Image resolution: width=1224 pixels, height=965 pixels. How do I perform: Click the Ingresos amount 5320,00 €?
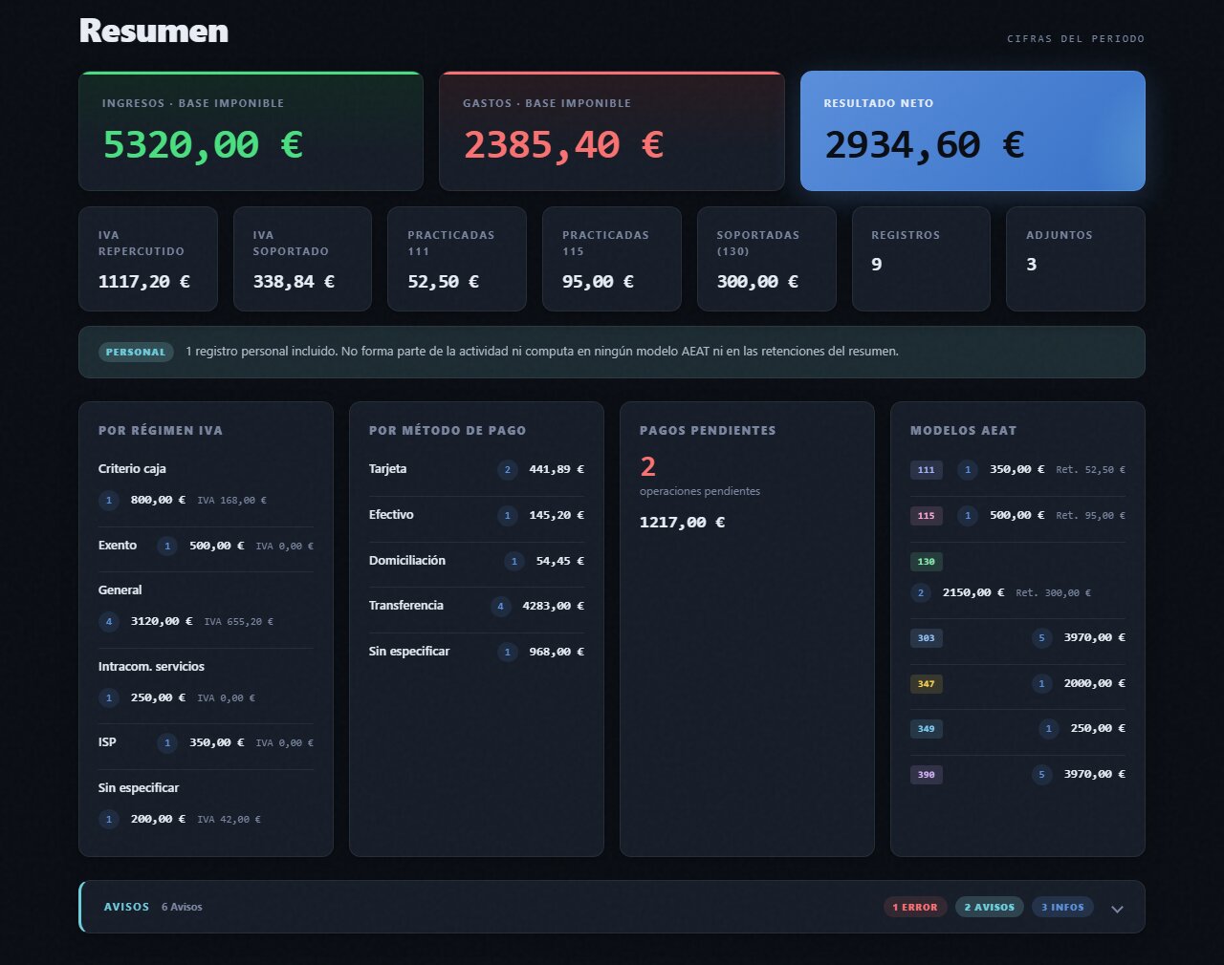203,145
